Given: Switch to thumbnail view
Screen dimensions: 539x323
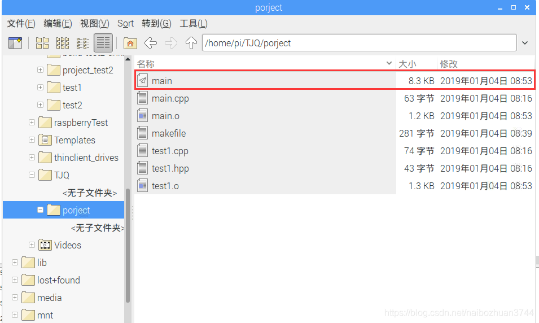Looking at the screenshot, I should (x=63, y=43).
